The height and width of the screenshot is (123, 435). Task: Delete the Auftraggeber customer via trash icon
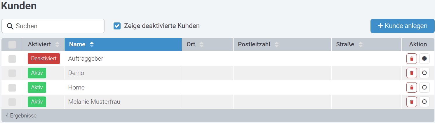412,59
